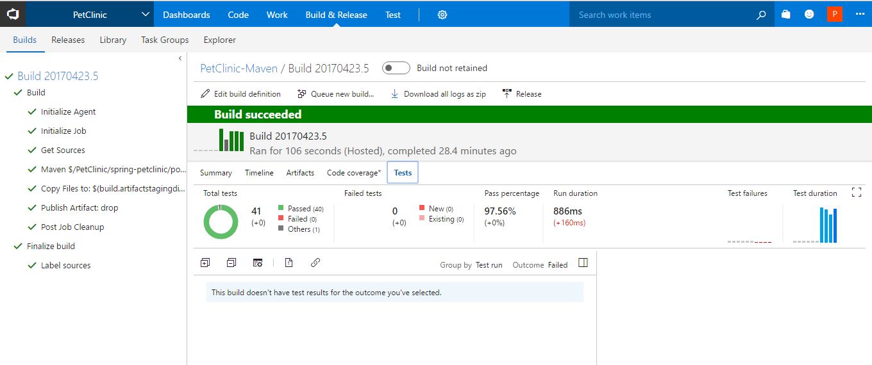872x365 pixels.
Task: Click the Test duration bar chart
Action: point(815,224)
